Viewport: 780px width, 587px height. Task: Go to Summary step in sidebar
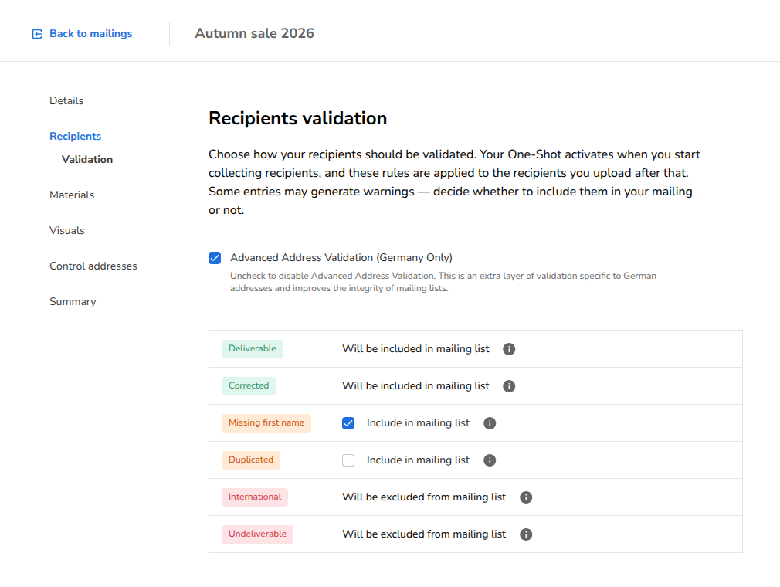73,301
